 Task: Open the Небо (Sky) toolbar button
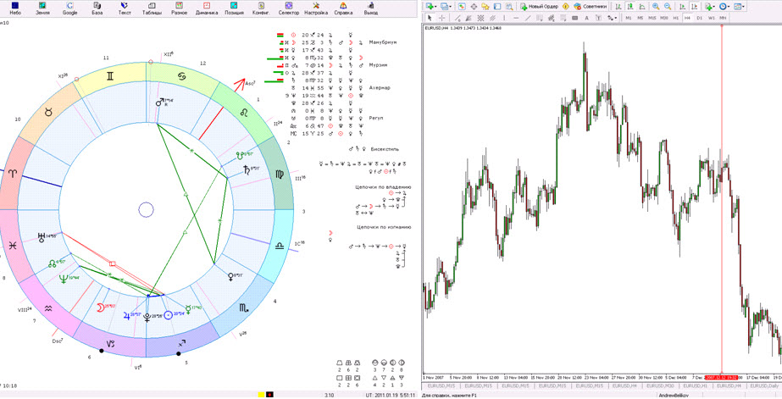(15, 8)
